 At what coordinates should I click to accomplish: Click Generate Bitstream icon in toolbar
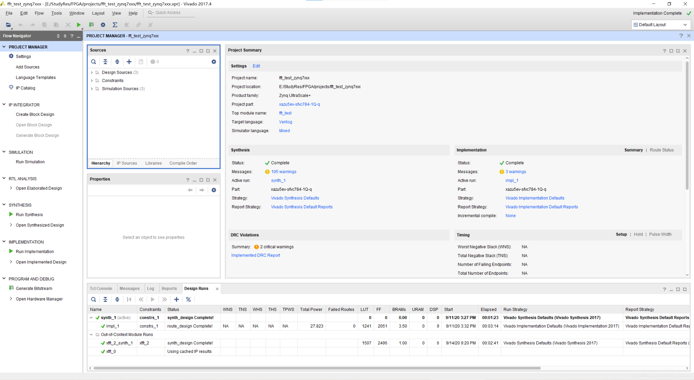pos(91,25)
